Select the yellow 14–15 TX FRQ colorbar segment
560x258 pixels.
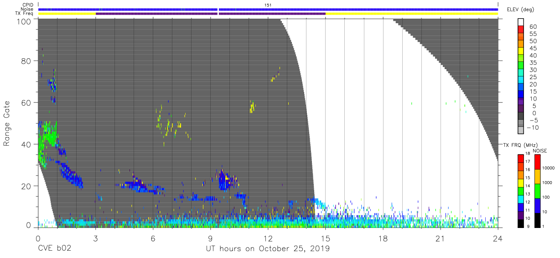pos(520,182)
